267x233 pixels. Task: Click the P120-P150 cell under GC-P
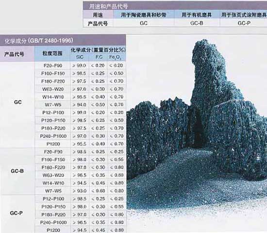point(53,207)
